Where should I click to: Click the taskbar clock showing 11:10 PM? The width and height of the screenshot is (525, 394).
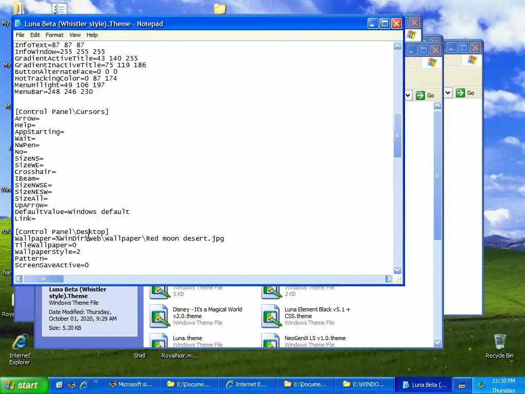[x=503, y=381]
